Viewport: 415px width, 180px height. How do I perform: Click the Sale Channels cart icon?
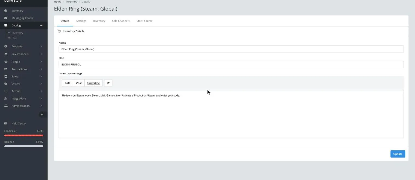click(x=6, y=54)
